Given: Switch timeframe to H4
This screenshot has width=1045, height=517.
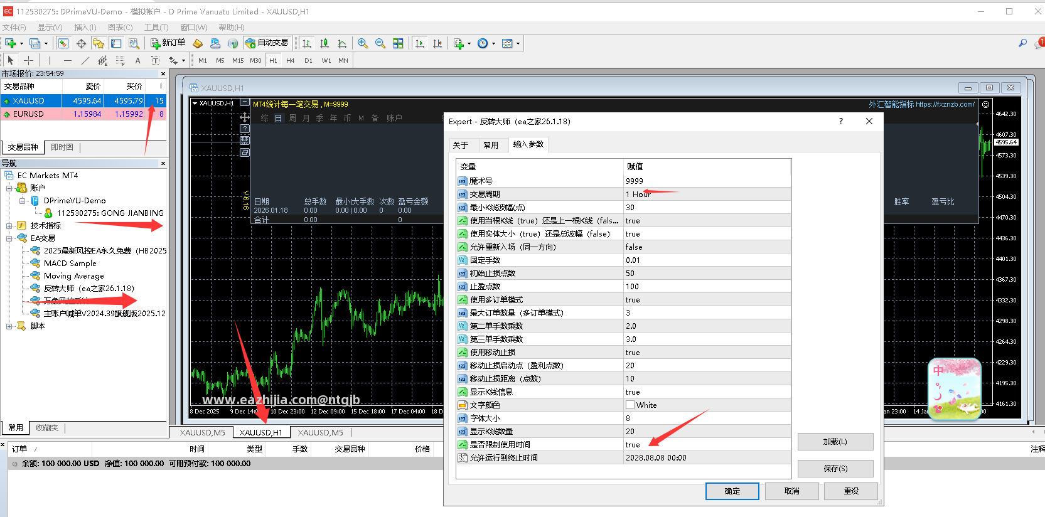Looking at the screenshot, I should coord(291,60).
